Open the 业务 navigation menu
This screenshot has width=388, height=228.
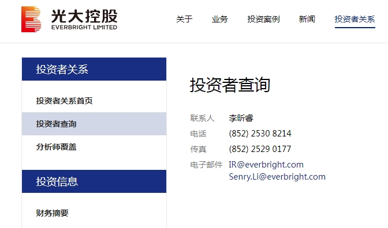pyautogui.click(x=220, y=19)
